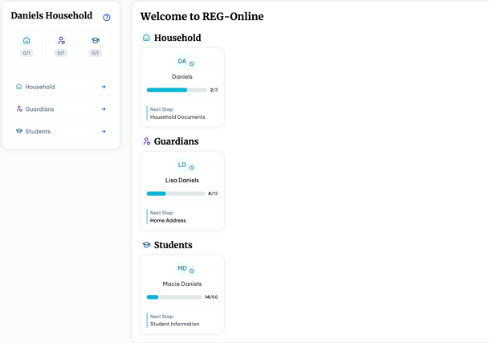489x343 pixels.
Task: Click the guardians person icon counter
Action: 61,46
